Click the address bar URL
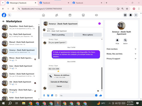Viewport: 142px width, 106px height. tap(42, 9)
